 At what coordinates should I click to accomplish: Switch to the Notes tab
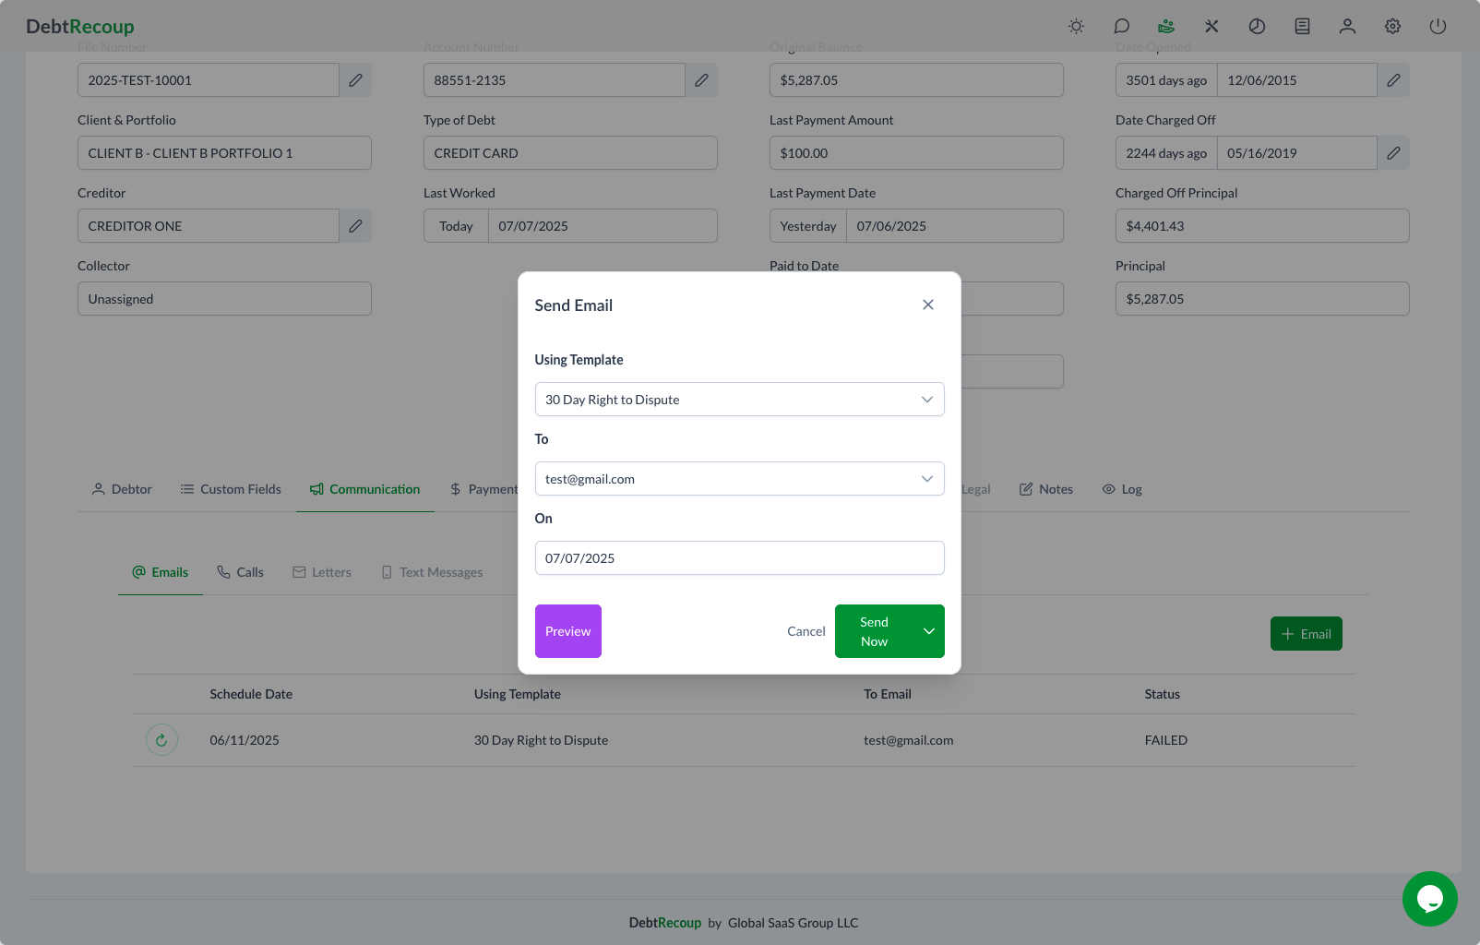(1046, 489)
